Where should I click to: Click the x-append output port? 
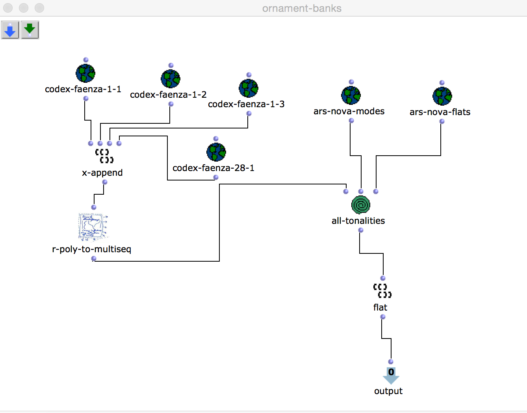point(105,182)
